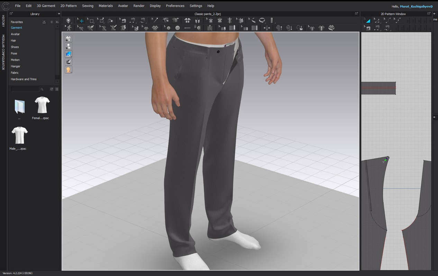Select Hardware and Trims in Library
The width and height of the screenshot is (438, 276).
click(x=24, y=79)
